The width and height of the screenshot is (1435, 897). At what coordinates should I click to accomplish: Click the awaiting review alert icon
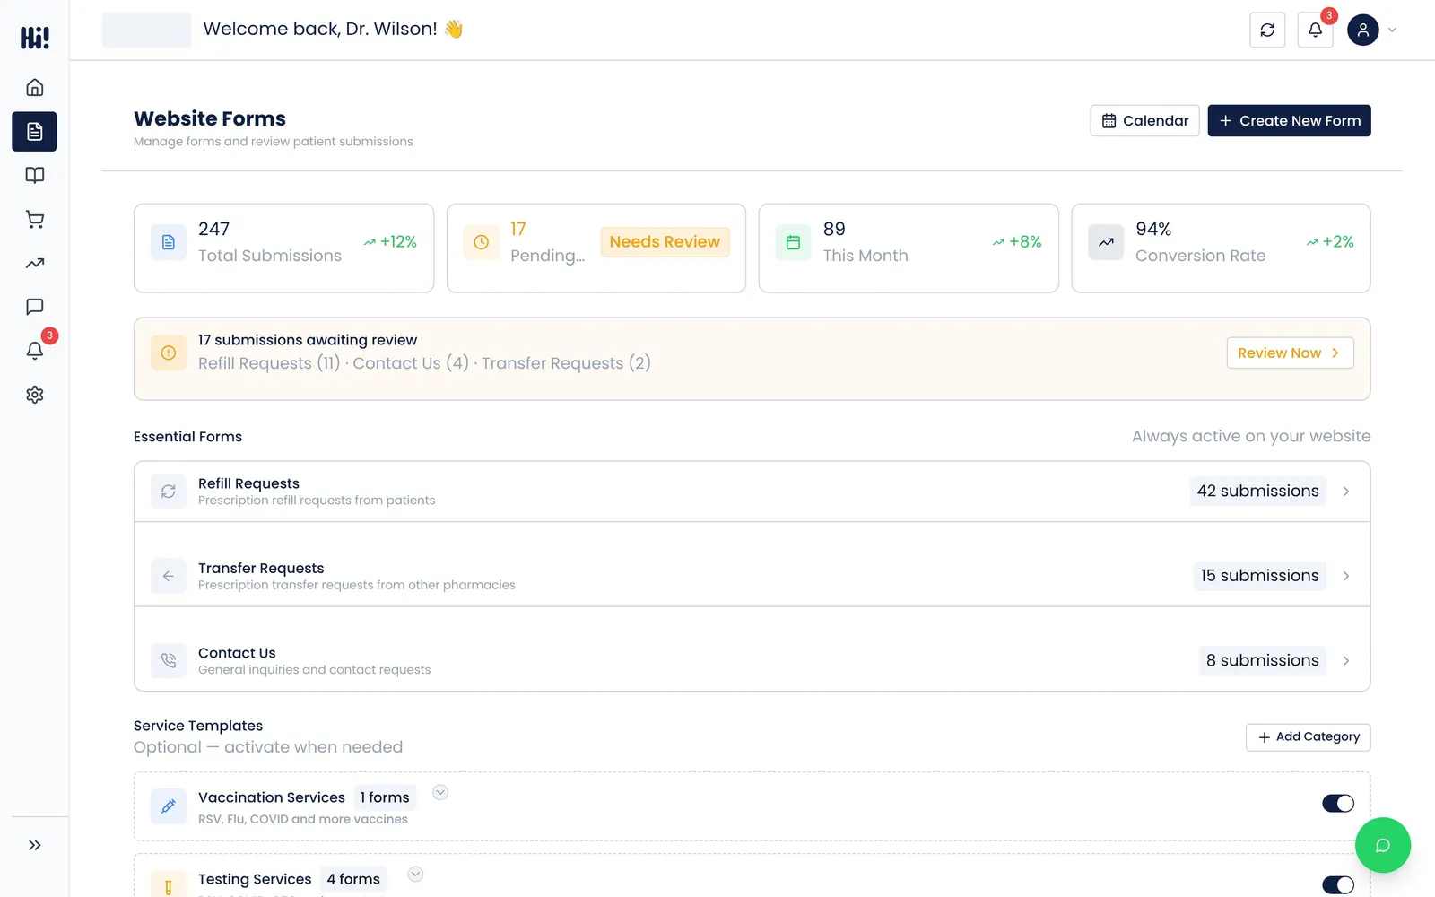click(x=169, y=353)
